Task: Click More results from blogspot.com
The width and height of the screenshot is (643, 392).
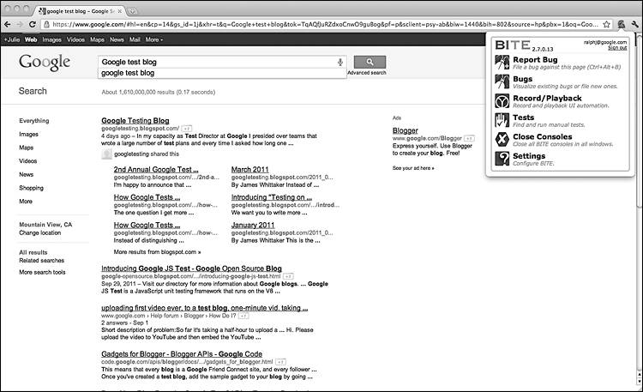Action: click(x=157, y=252)
